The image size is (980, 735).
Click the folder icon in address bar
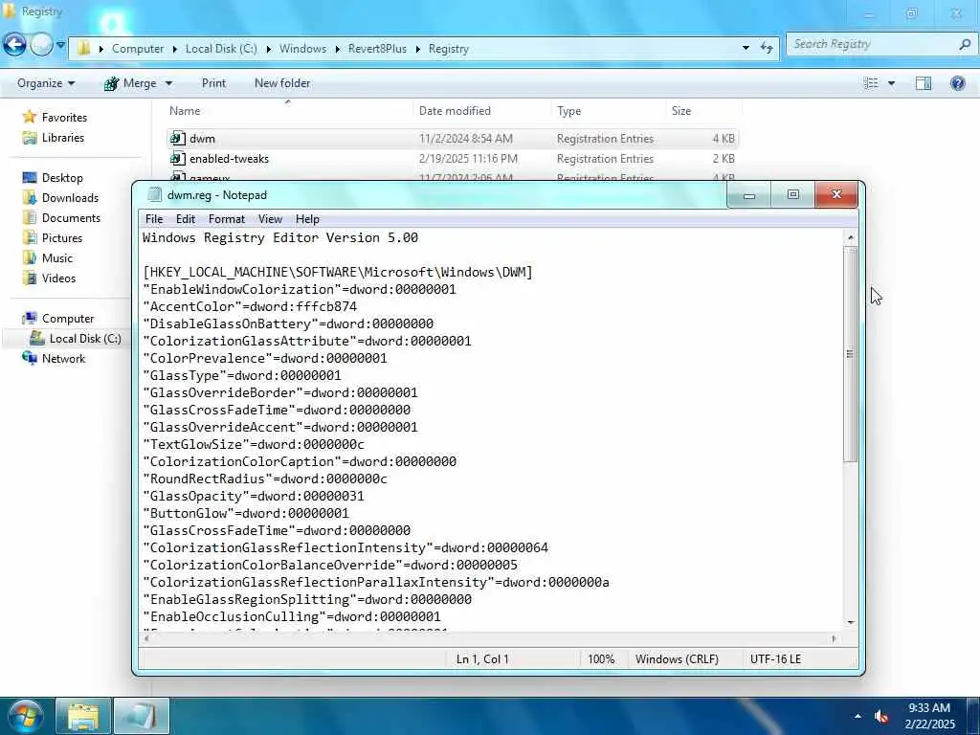84,48
